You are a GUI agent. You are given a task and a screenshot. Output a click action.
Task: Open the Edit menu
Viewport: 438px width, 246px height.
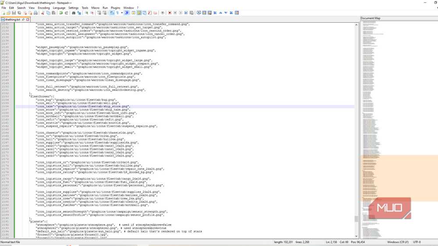pyautogui.click(x=11, y=8)
